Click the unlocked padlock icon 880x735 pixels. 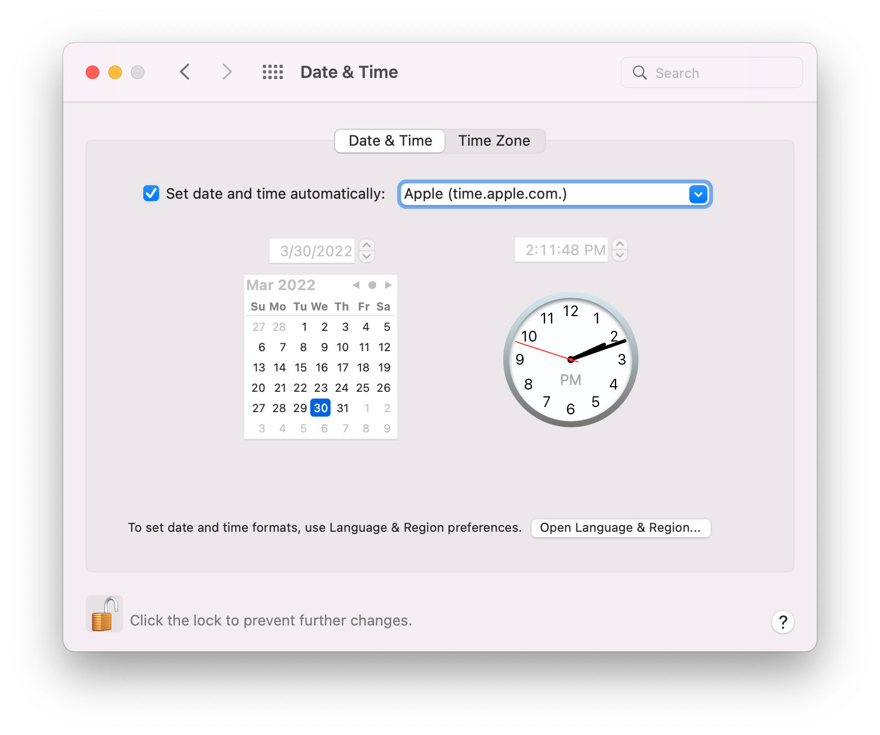[104, 614]
